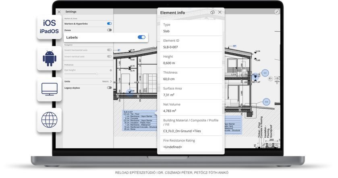Click the S-01 section marker bubble
This screenshot has width=338, height=178.
point(265,73)
